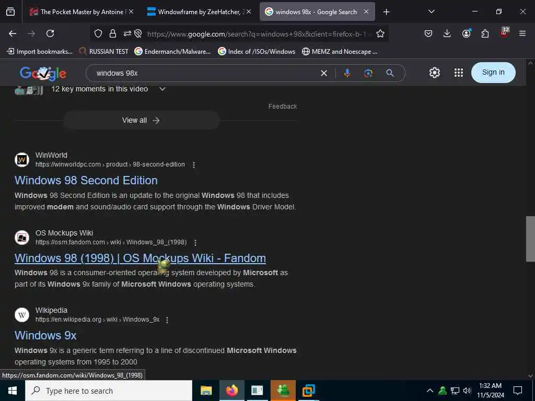Click the Wikipedia favicon
535x401 pixels.
pyautogui.click(x=22, y=315)
